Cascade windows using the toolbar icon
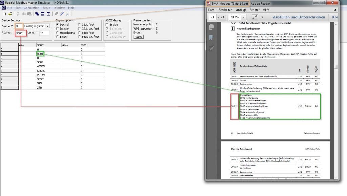 pyautogui.click(x=37, y=14)
